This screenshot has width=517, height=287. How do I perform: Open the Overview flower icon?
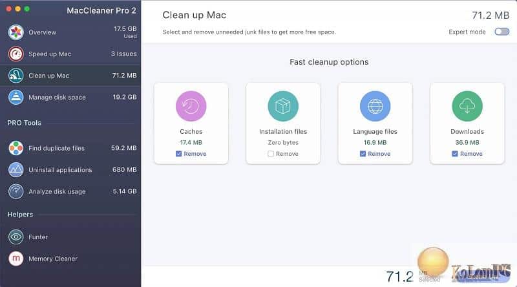[x=16, y=32]
